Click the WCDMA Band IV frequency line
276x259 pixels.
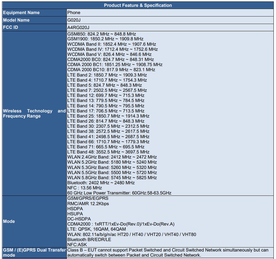[112, 49]
